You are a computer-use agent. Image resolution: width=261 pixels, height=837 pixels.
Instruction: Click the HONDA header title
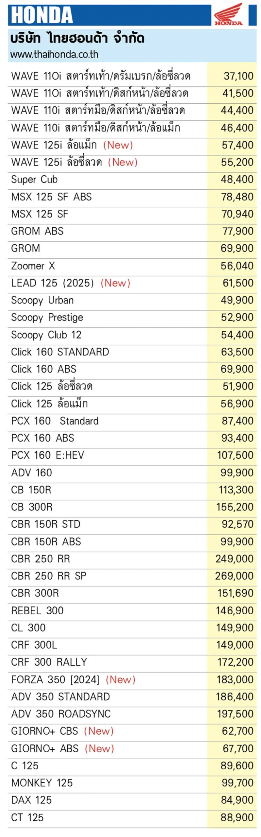point(42,15)
